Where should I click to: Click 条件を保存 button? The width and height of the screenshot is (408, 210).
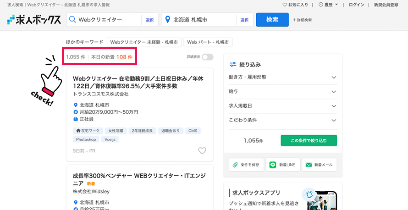point(247,165)
